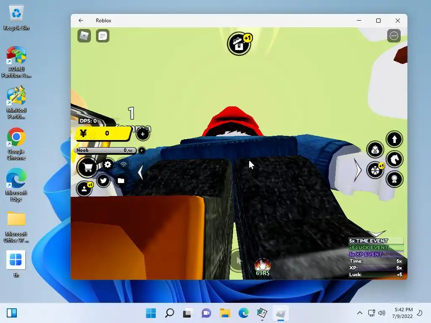Click the yellow yen balance bar
This screenshot has height=323, width=431.
point(103,134)
